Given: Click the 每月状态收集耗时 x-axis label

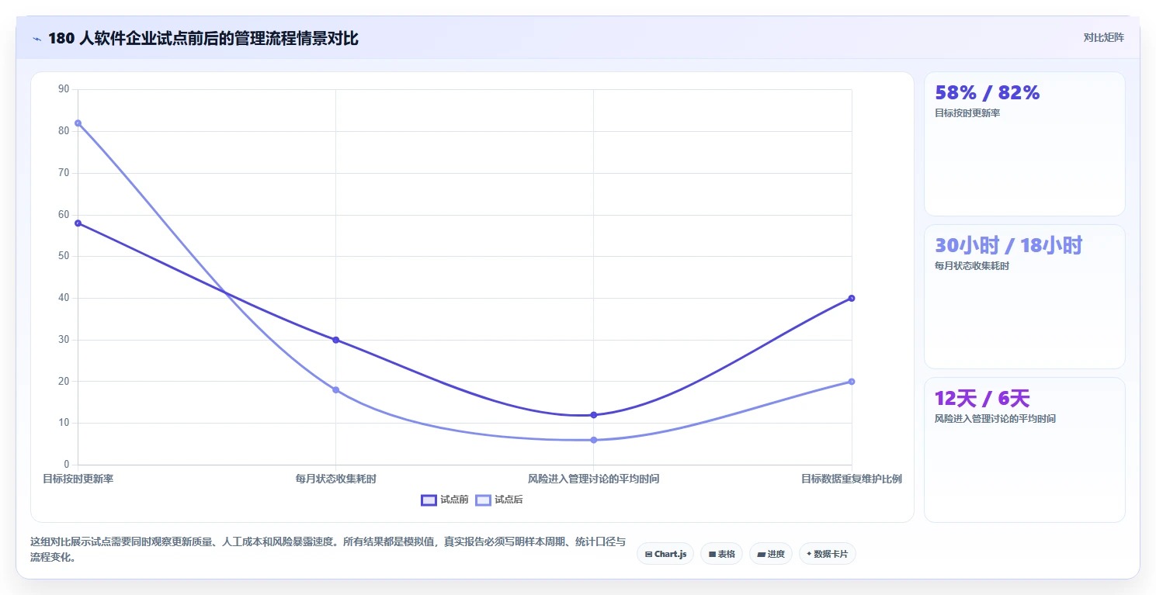Looking at the screenshot, I should [x=335, y=479].
